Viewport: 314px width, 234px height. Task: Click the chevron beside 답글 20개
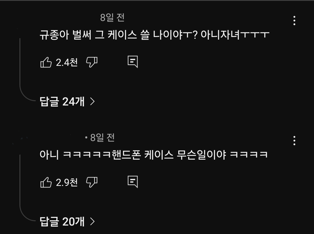tap(92, 221)
